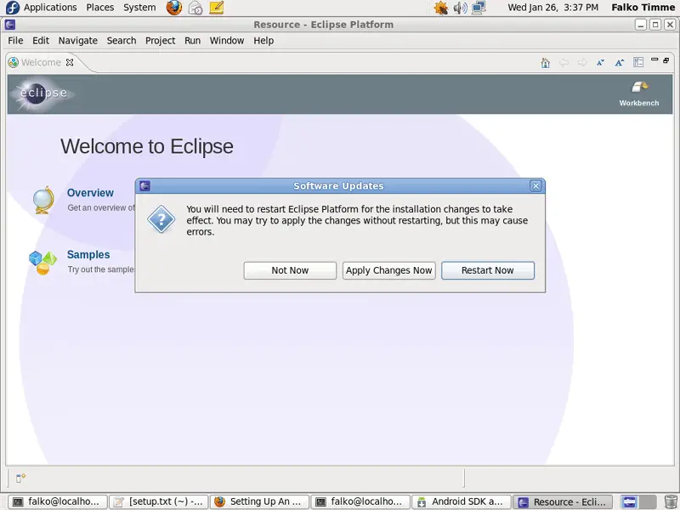Click the Falko Timme user name
Screen dimensions: 680x510
pos(643,8)
